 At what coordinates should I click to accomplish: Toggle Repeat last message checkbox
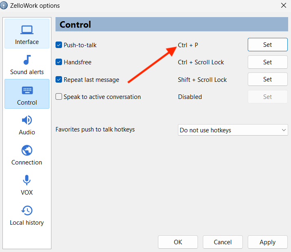point(59,79)
